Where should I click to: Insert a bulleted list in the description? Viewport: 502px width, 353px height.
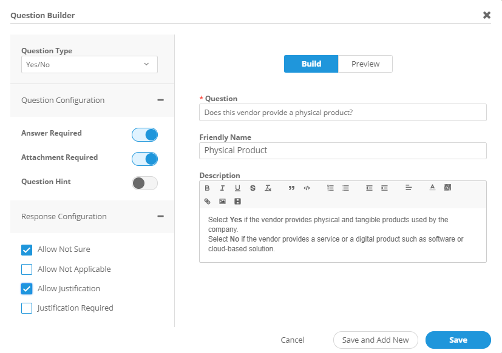point(345,188)
